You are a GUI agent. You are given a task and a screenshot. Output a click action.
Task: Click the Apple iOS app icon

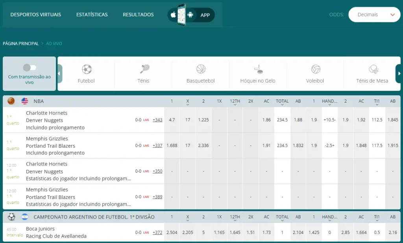pyautogui.click(x=173, y=15)
